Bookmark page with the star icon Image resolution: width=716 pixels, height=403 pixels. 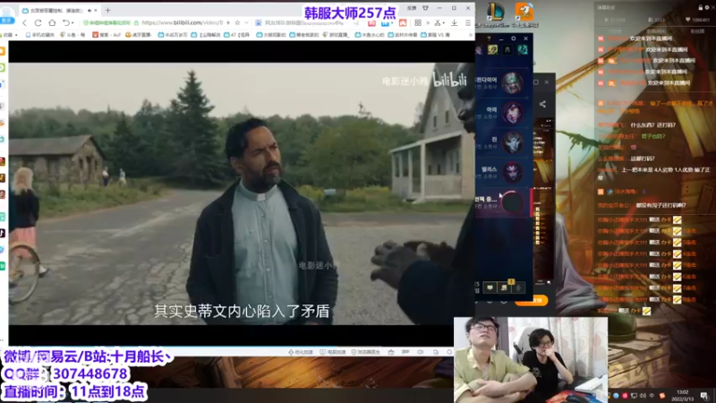pyautogui.click(x=237, y=22)
